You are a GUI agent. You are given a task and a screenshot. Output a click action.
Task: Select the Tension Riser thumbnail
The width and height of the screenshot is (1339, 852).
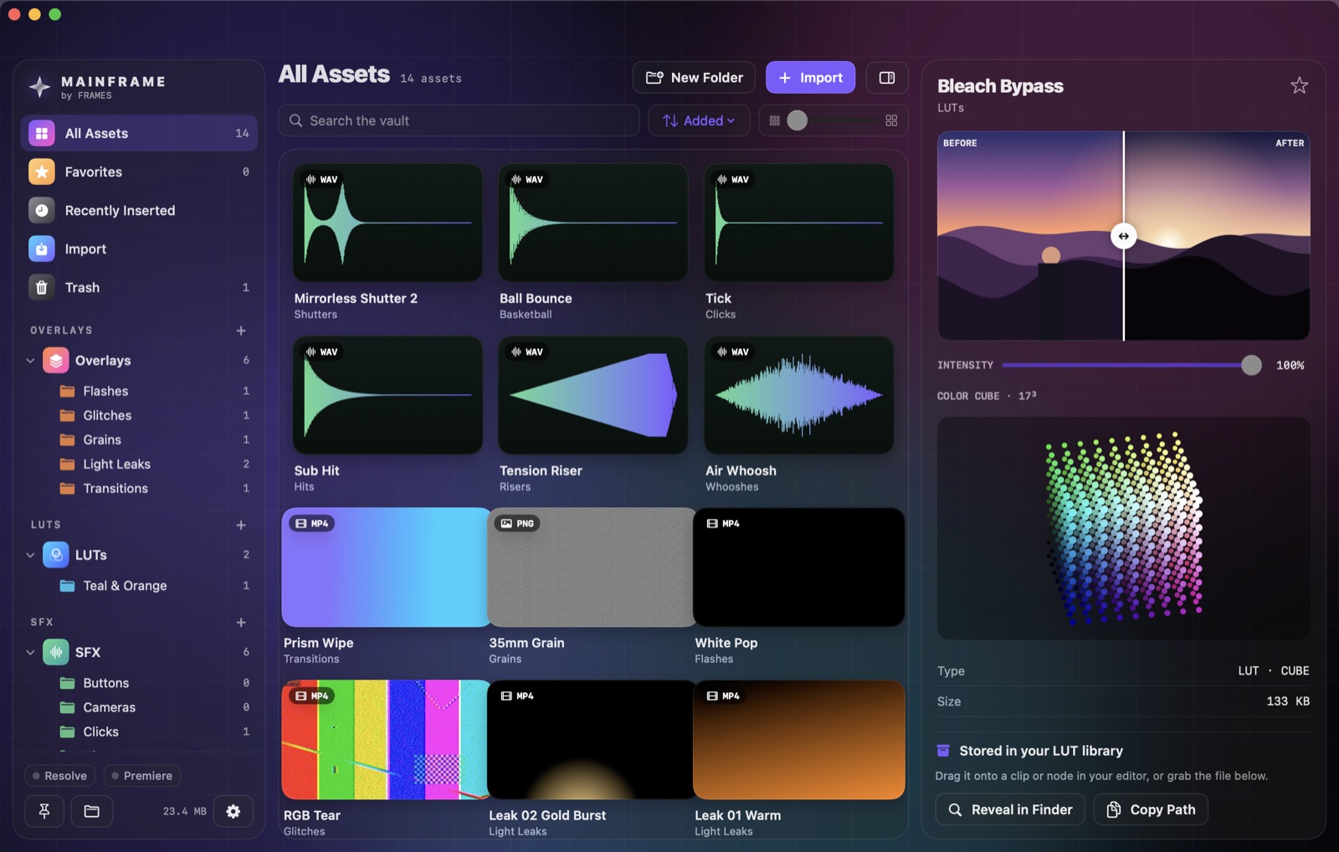[x=593, y=395]
